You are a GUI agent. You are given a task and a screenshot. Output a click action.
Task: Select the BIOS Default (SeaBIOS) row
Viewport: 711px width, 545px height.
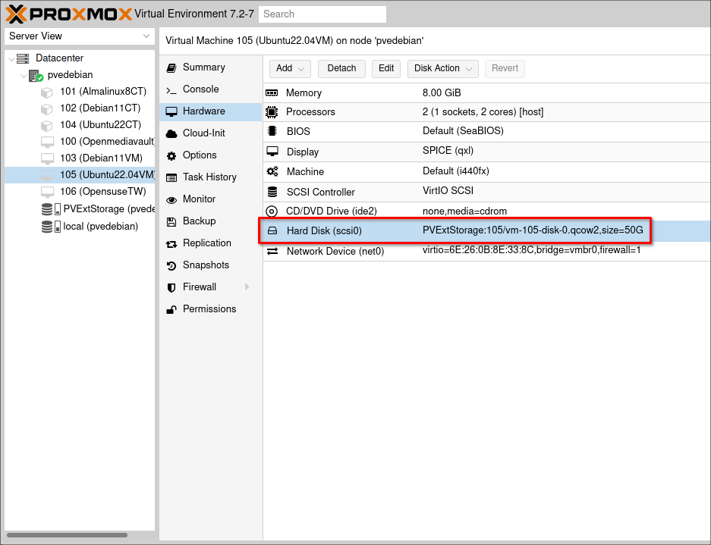pos(487,131)
